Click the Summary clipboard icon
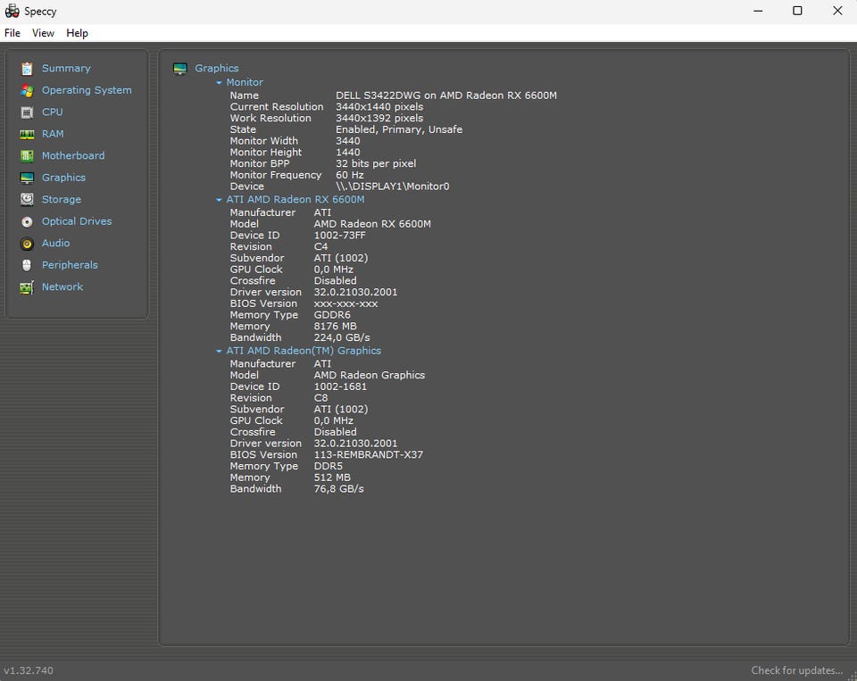 (x=27, y=69)
